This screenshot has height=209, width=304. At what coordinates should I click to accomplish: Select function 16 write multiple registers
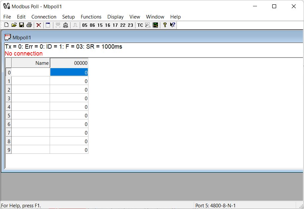click(x=108, y=25)
